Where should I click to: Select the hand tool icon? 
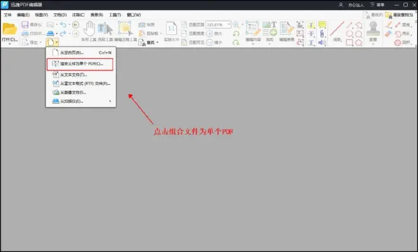pos(89,28)
